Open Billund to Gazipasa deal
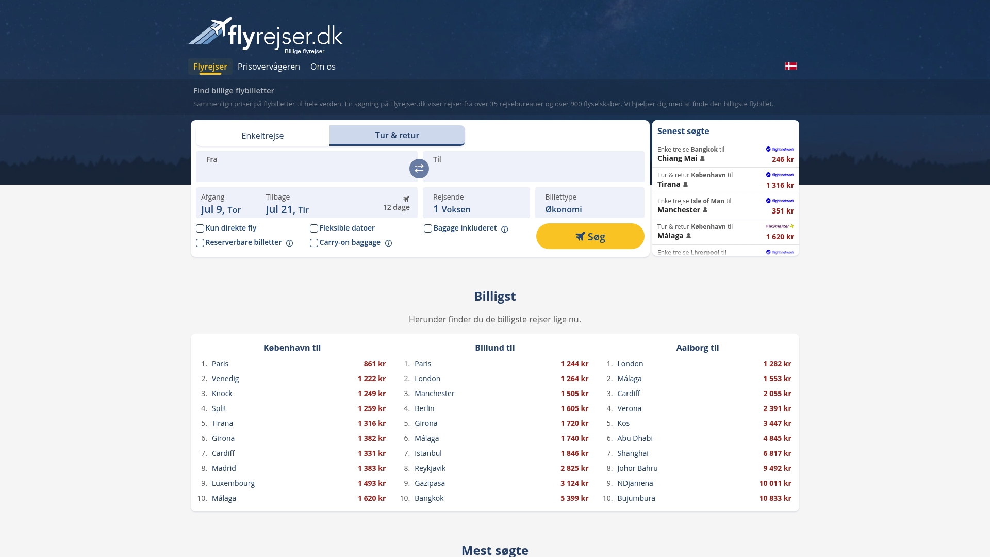 click(x=495, y=483)
